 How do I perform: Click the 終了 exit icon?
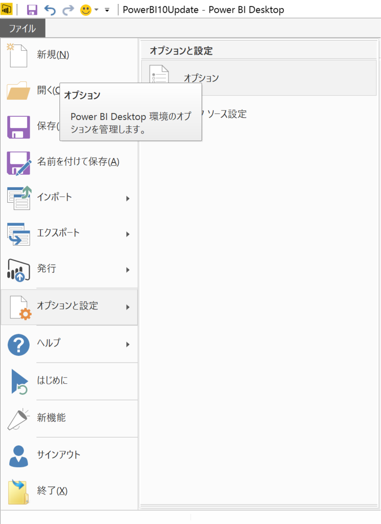(x=18, y=492)
